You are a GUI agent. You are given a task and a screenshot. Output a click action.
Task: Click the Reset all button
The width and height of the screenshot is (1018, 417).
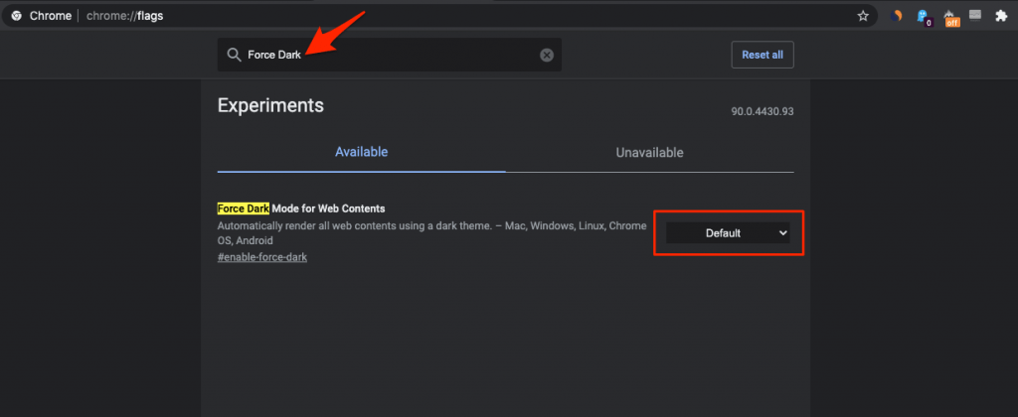(x=763, y=56)
